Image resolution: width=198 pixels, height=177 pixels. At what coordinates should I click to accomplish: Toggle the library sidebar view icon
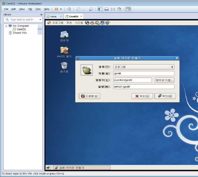coord(100,9)
